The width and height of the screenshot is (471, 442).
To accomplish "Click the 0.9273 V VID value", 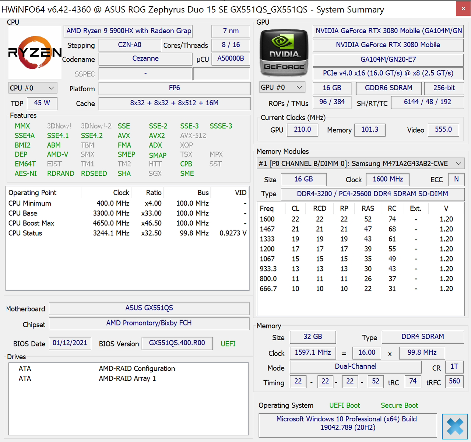I will point(233,233).
